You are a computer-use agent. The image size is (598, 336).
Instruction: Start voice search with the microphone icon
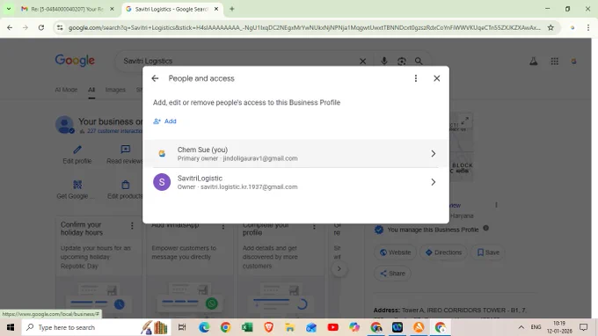click(384, 61)
